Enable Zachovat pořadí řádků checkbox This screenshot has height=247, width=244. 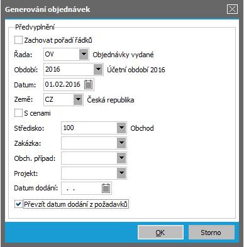point(18,40)
